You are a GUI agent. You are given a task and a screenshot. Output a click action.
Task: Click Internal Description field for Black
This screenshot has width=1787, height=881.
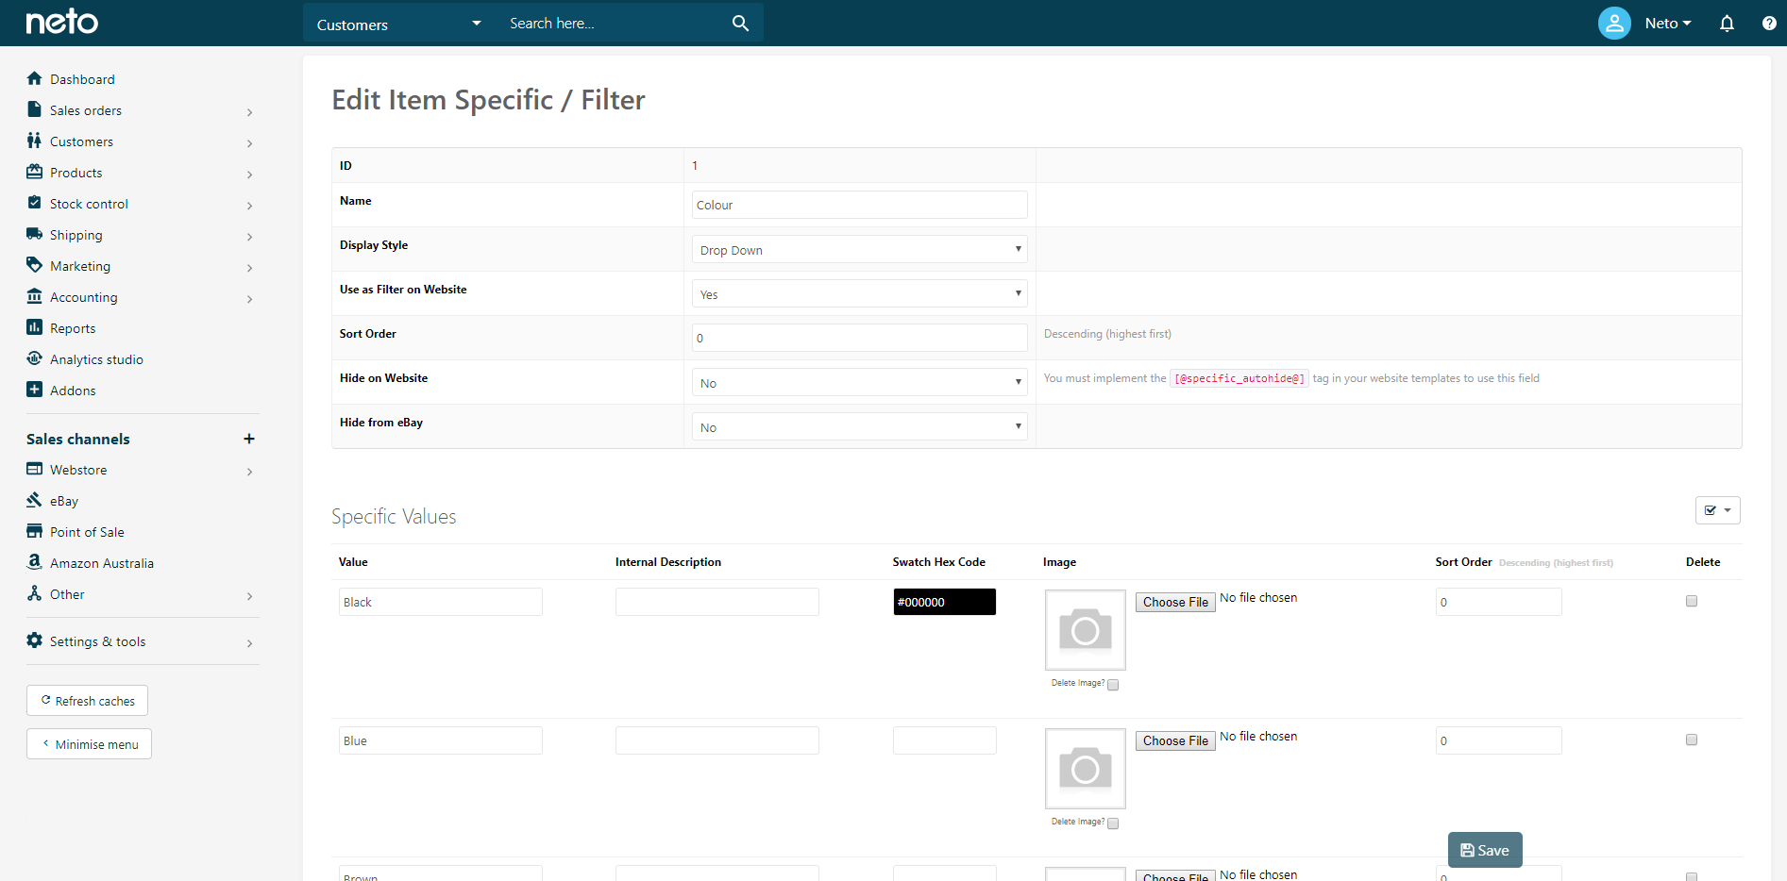pos(716,602)
